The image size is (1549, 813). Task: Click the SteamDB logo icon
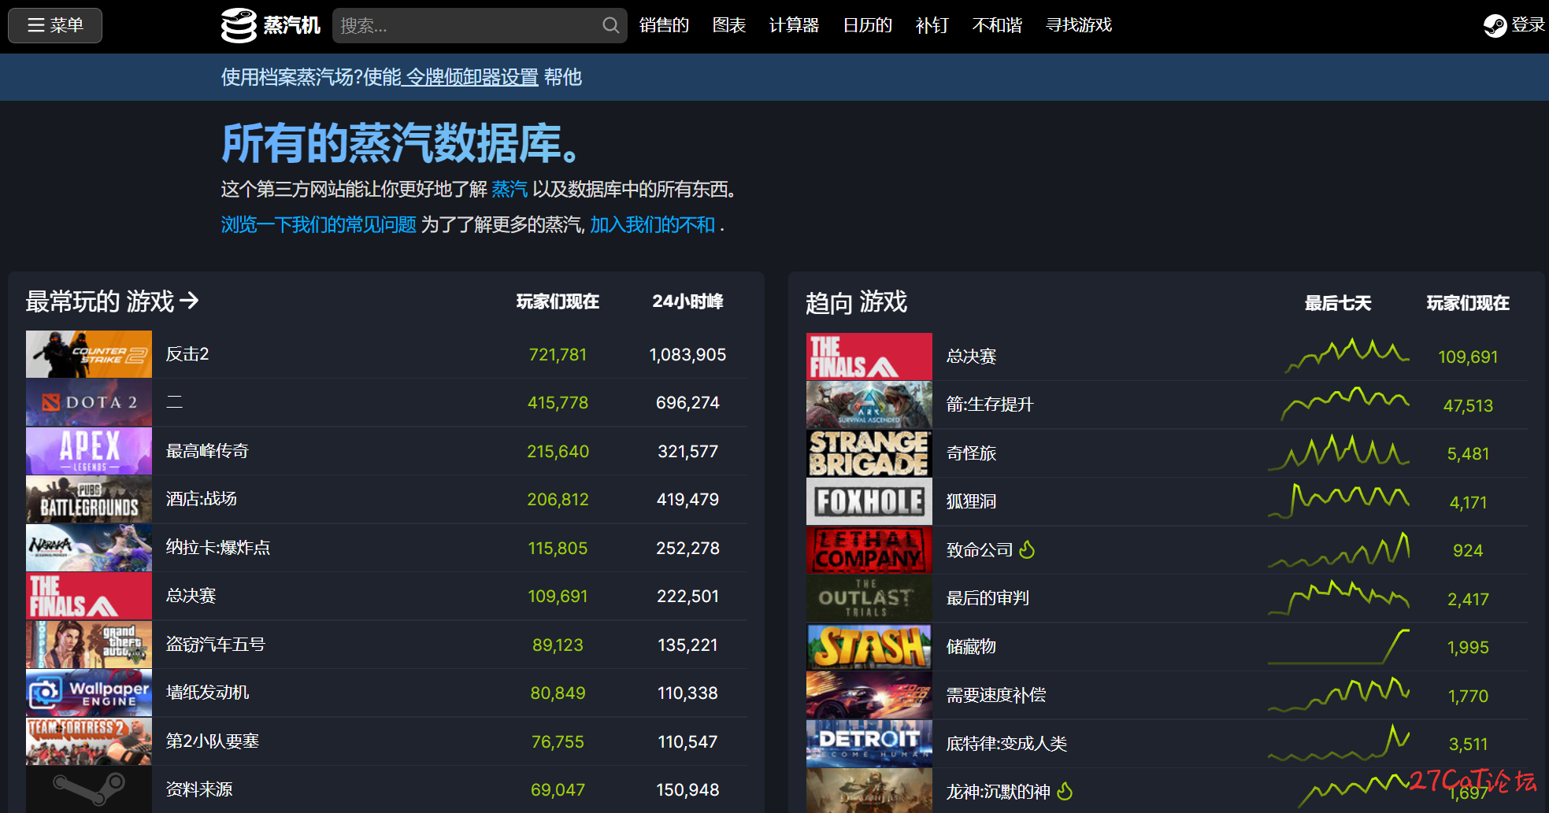[x=239, y=25]
